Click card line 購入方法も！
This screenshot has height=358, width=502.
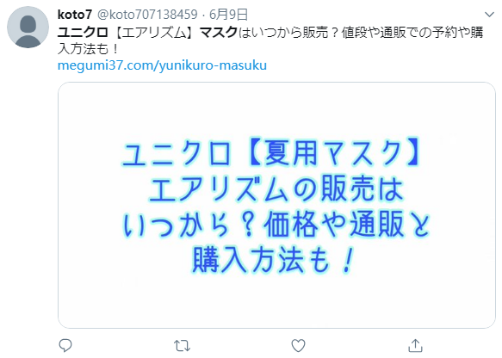[x=274, y=259]
